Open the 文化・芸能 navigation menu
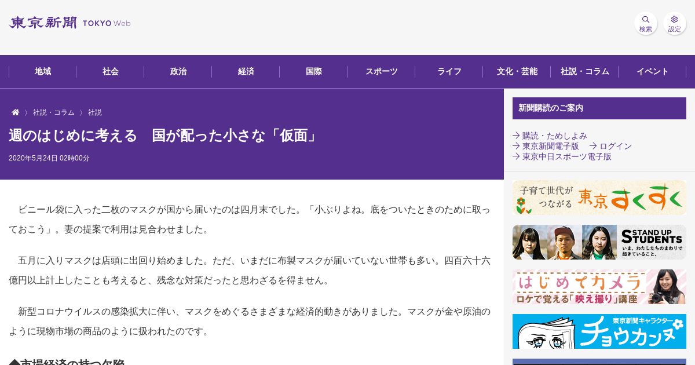This screenshot has height=365, width=695. click(517, 72)
